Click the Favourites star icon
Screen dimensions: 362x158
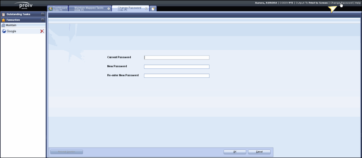(3, 20)
